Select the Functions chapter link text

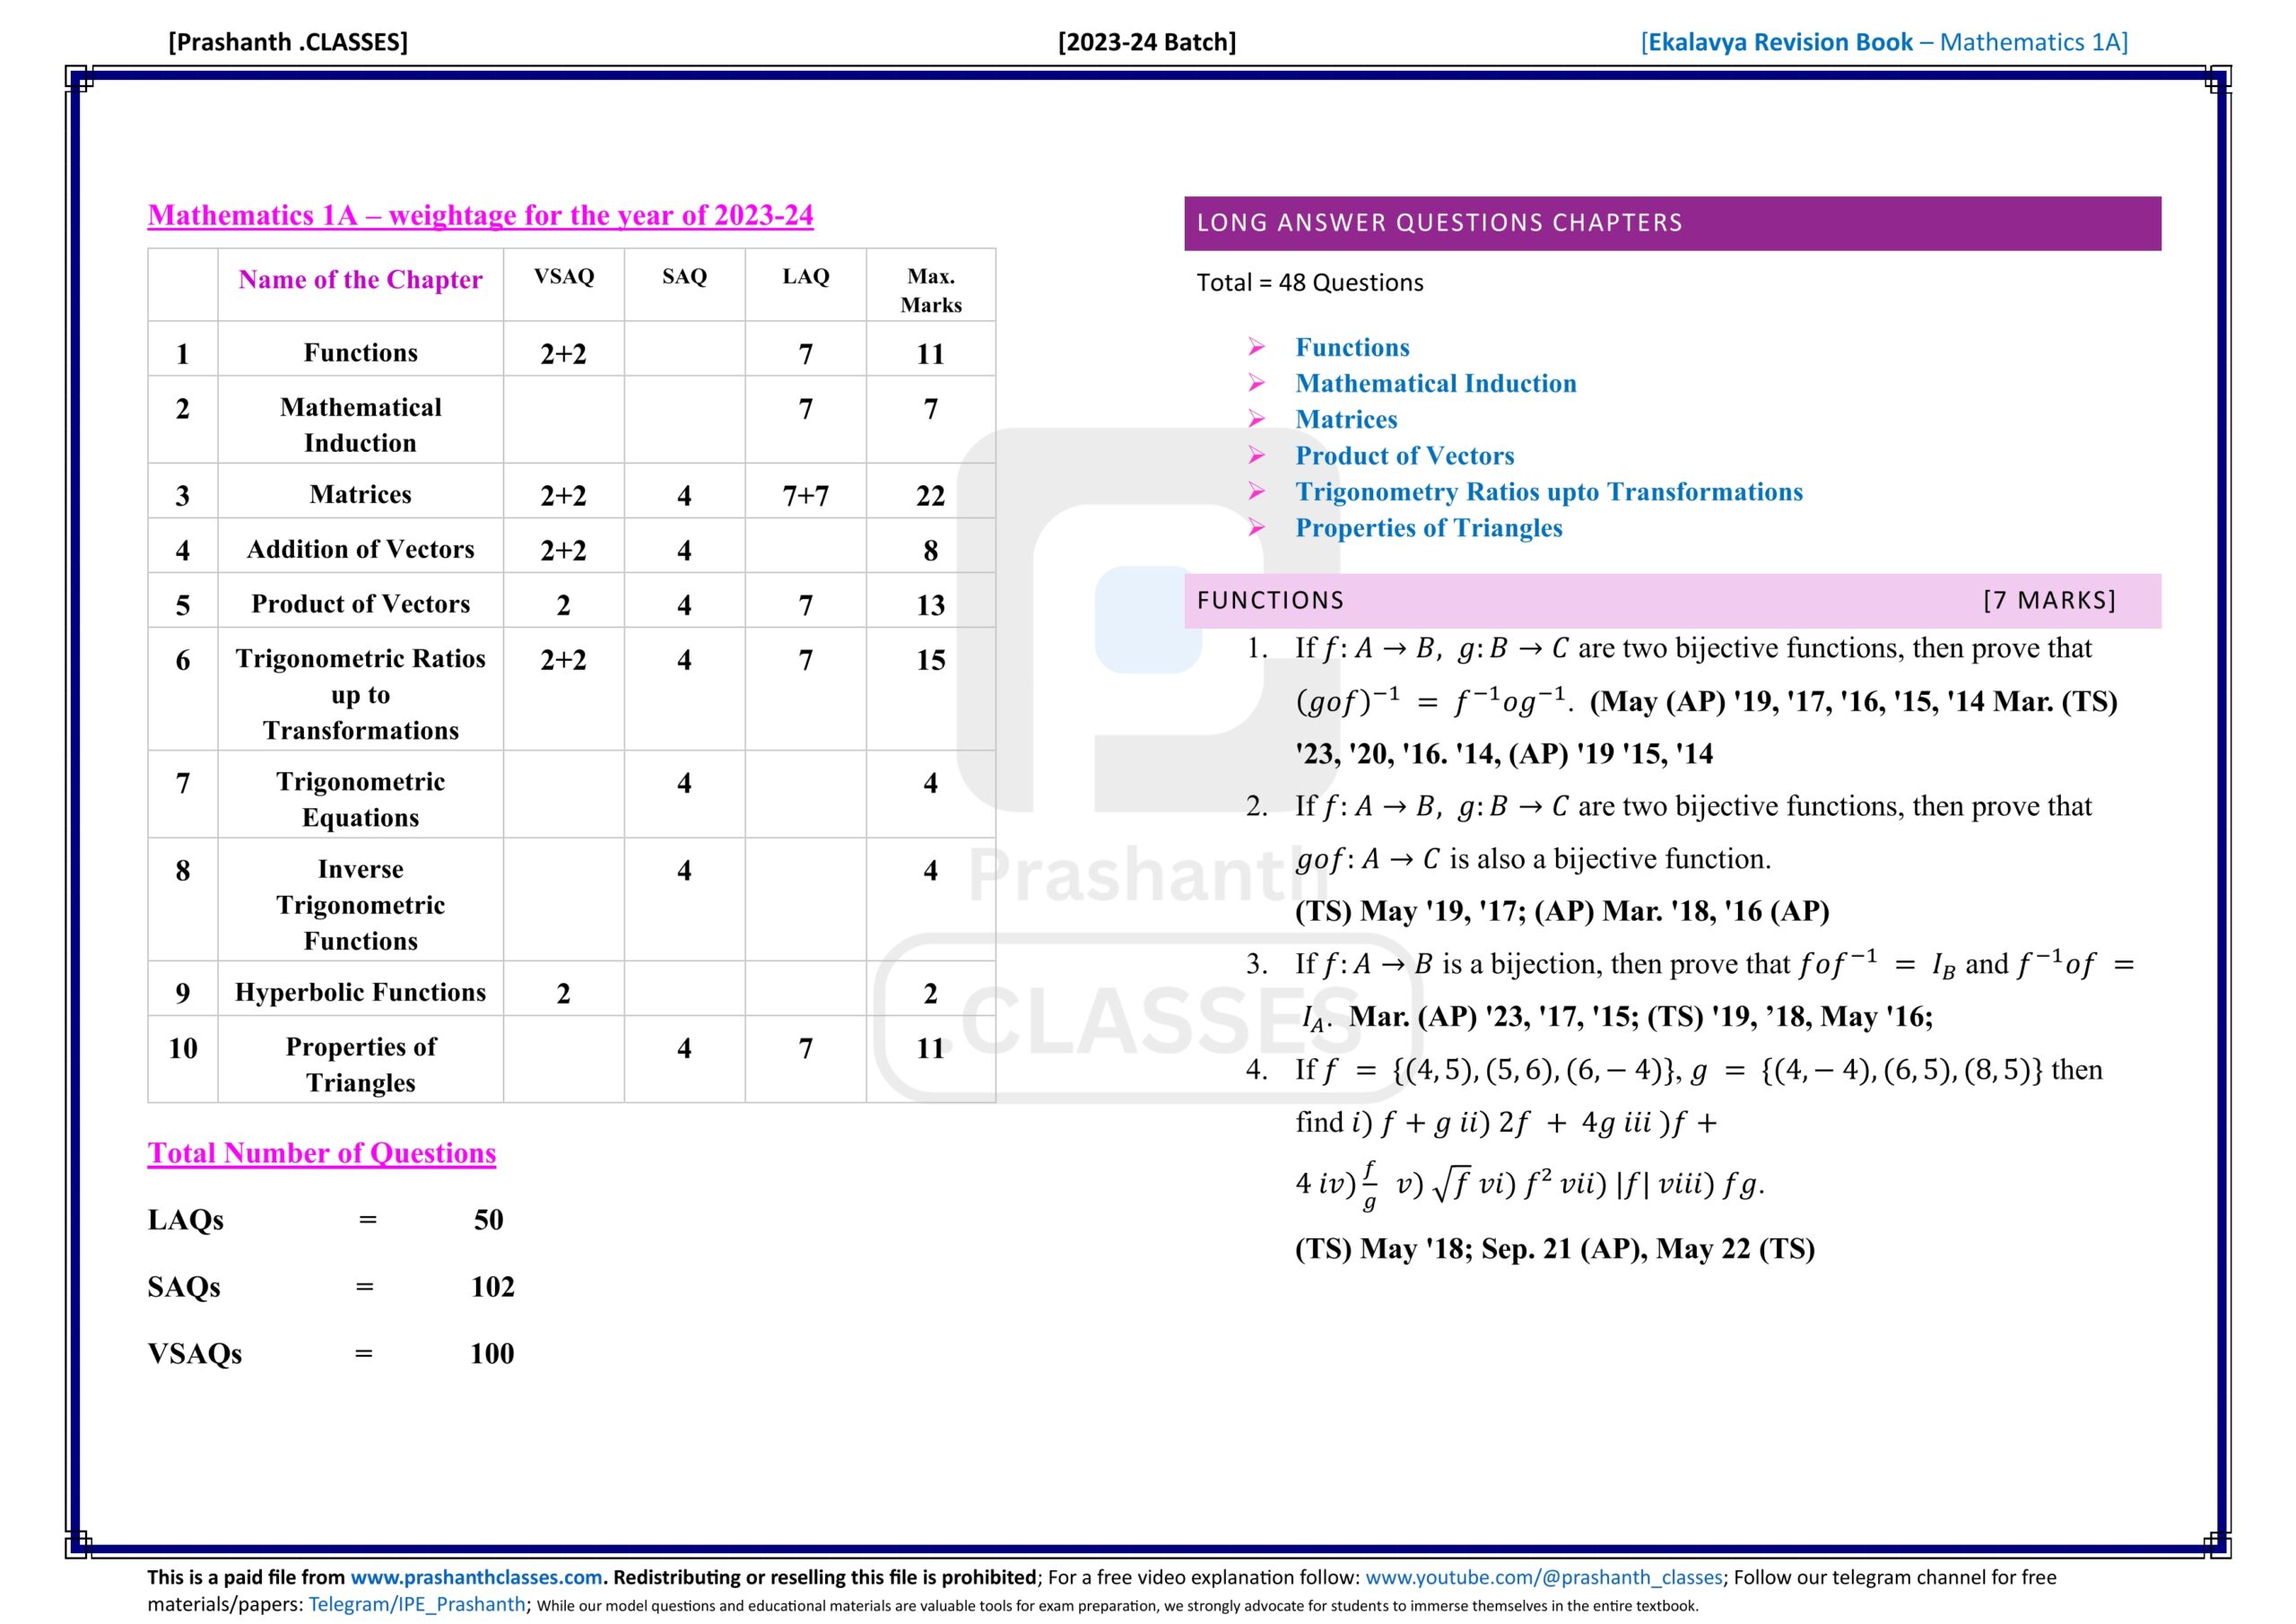pos(1352,347)
